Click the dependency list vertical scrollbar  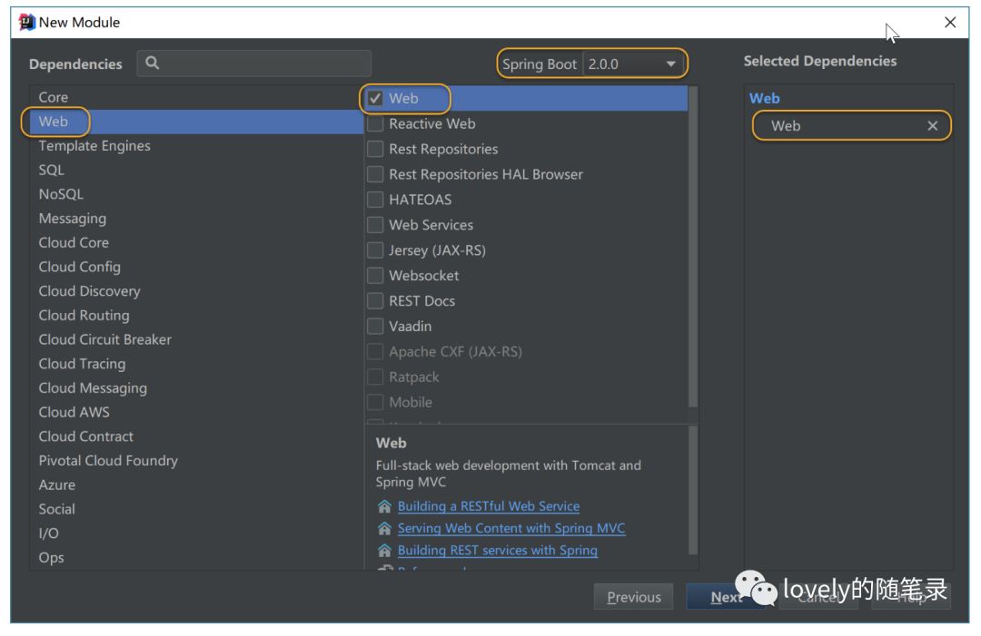pos(692,247)
